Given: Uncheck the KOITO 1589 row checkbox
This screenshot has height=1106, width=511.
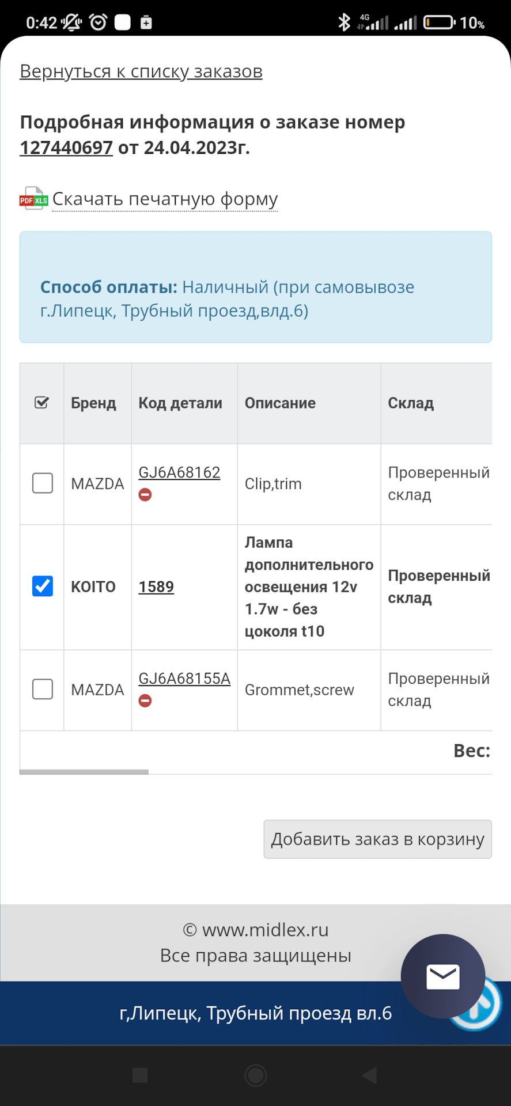Looking at the screenshot, I should coord(41,586).
